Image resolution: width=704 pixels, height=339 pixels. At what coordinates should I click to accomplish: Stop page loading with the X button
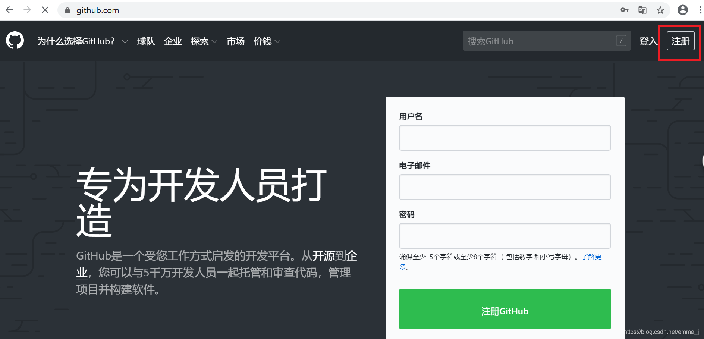[x=45, y=10]
